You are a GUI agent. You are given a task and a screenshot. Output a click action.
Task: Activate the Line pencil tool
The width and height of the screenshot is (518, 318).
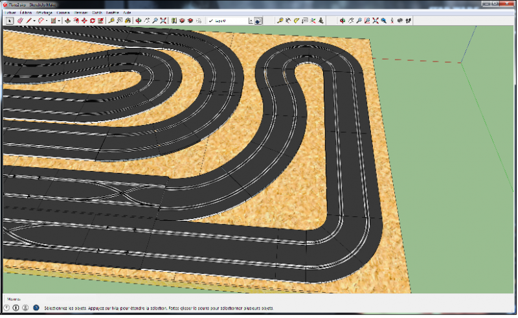point(28,21)
